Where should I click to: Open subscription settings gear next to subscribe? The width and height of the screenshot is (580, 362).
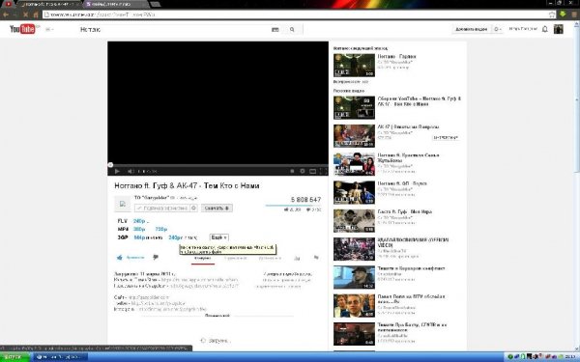(x=193, y=208)
